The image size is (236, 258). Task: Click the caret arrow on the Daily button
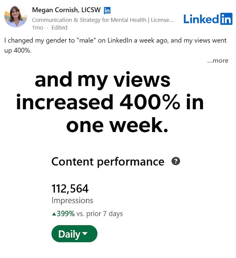point(85,234)
